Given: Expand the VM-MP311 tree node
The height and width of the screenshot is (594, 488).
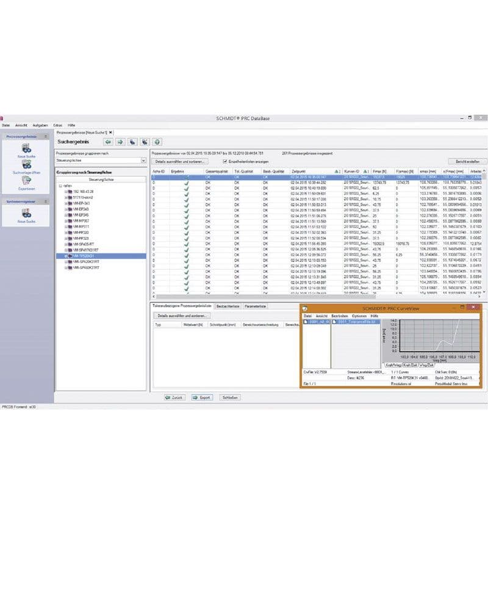Looking at the screenshot, I should tap(66, 226).
